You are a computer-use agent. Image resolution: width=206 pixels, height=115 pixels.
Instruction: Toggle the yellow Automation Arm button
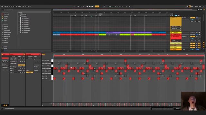(x=96, y=6)
